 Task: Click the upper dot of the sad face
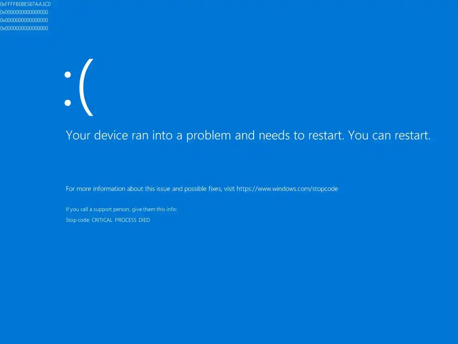pyautogui.click(x=68, y=75)
